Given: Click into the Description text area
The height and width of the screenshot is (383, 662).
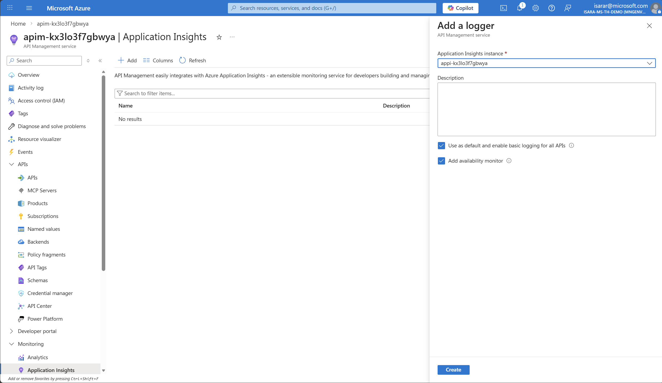Looking at the screenshot, I should [x=546, y=109].
